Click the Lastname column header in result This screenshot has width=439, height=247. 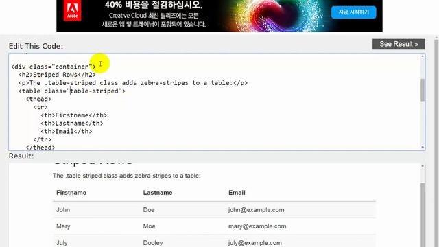click(x=158, y=193)
